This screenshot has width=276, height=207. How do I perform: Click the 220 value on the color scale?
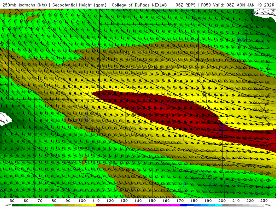click(250, 201)
